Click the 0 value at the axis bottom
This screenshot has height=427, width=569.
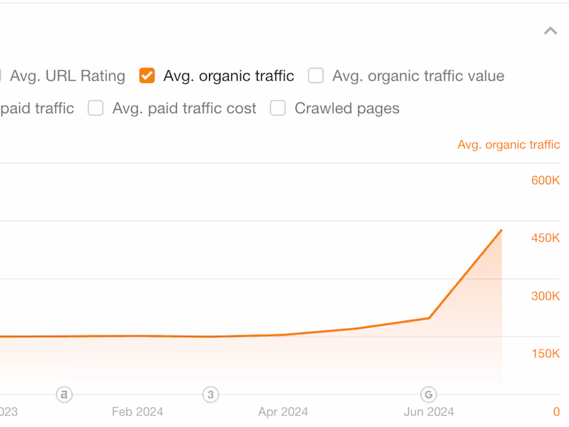[x=555, y=411]
